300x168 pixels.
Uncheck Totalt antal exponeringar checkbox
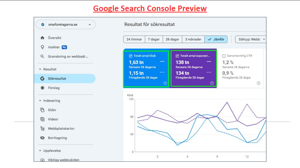tap(177, 56)
